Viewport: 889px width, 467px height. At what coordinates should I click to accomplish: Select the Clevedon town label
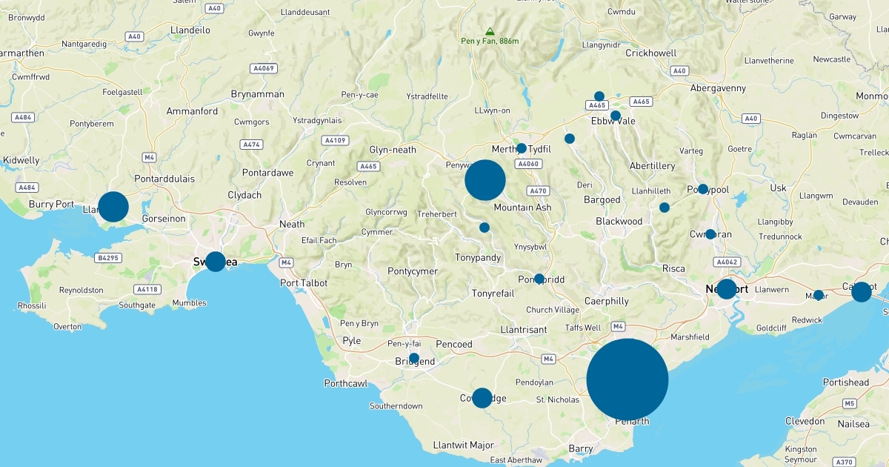pyautogui.click(x=805, y=421)
